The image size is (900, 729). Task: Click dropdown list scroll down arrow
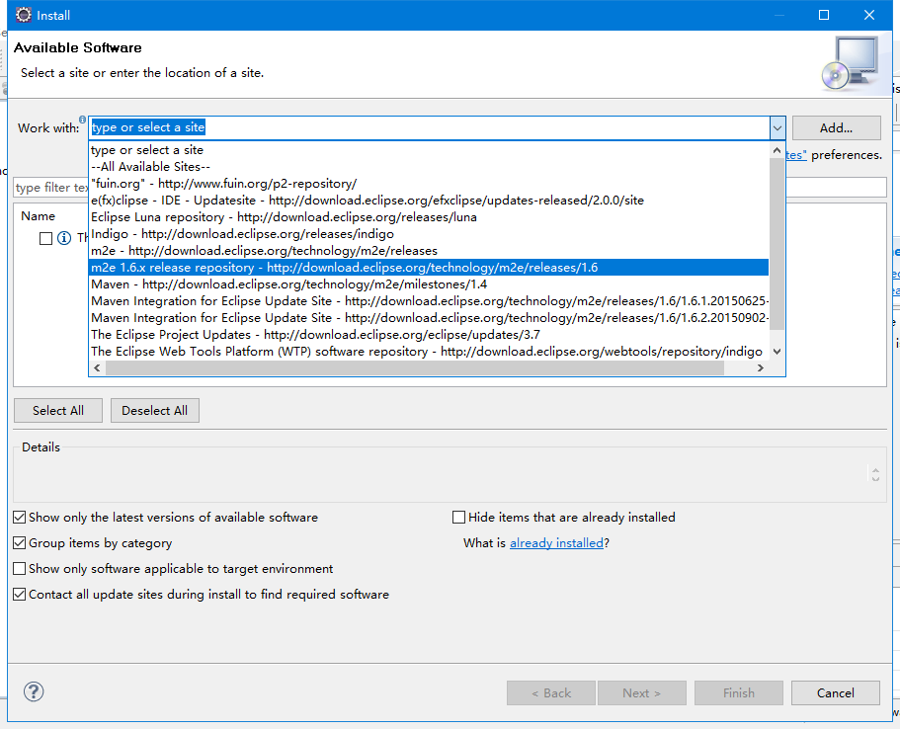777,352
